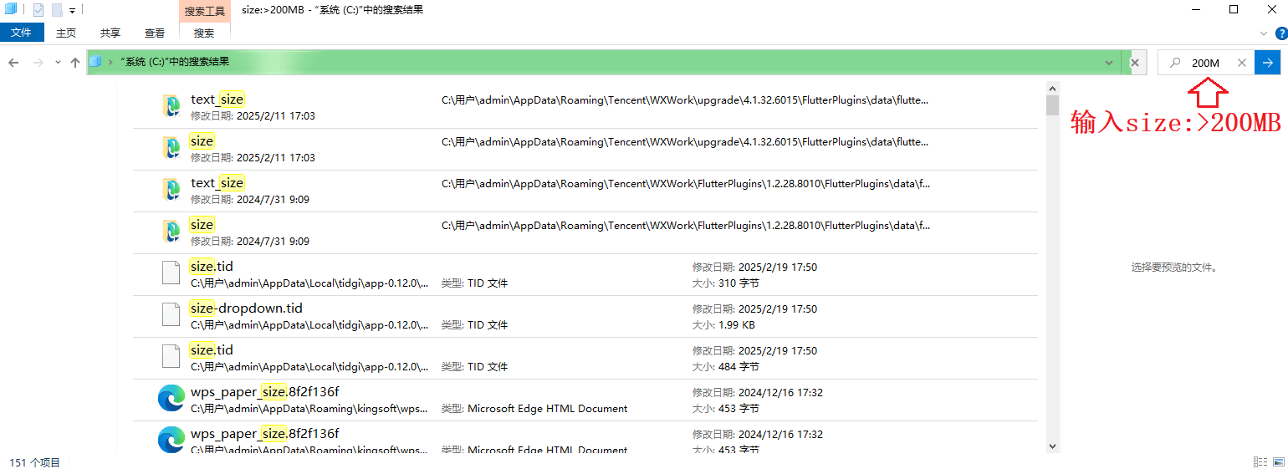Open the address bar history dropdown
The image size is (1288, 469).
pyautogui.click(x=1109, y=63)
